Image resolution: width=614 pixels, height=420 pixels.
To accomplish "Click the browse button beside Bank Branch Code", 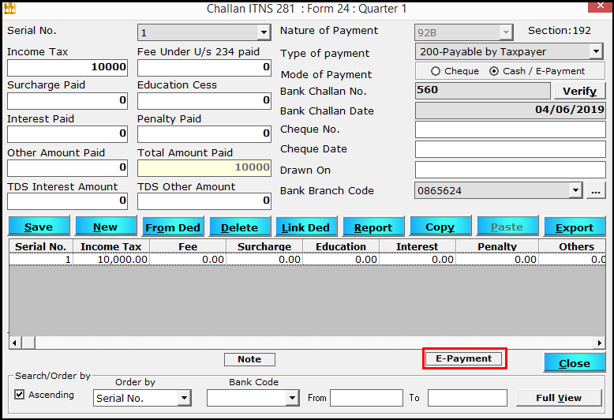I will click(596, 190).
